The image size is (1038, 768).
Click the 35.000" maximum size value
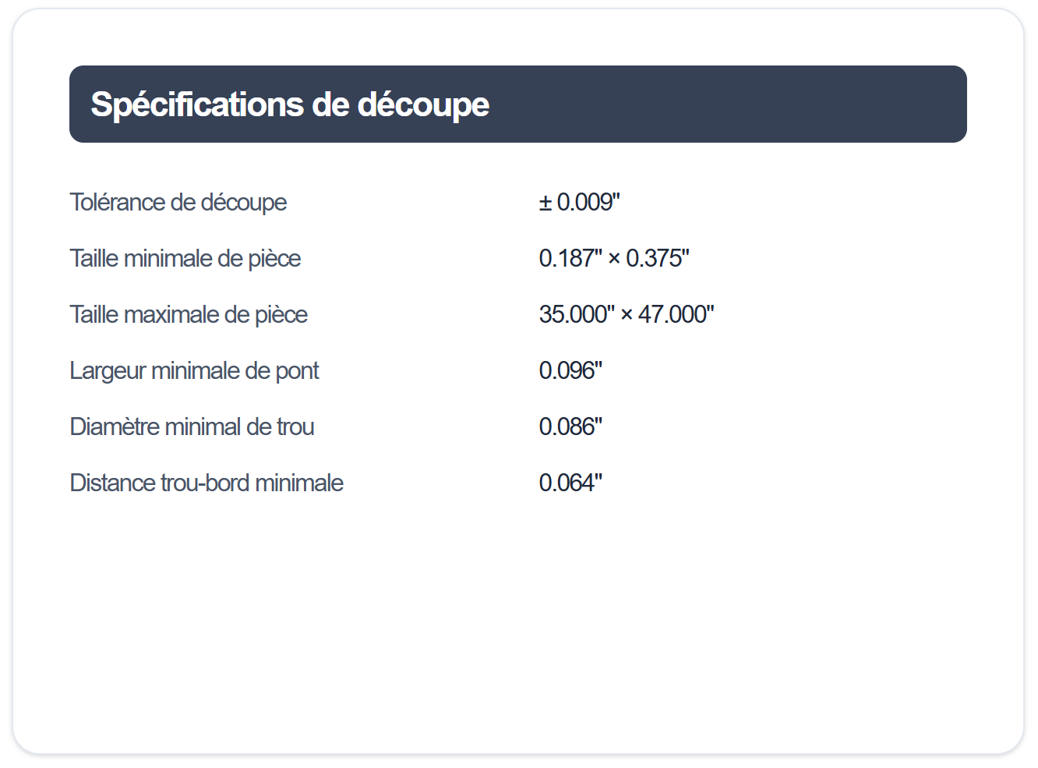tap(577, 315)
